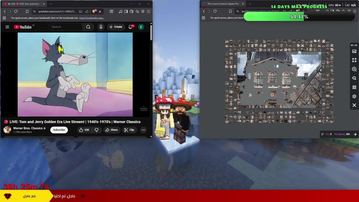Open the apps grid icon in YouTube window bookmarks bar

4,18
